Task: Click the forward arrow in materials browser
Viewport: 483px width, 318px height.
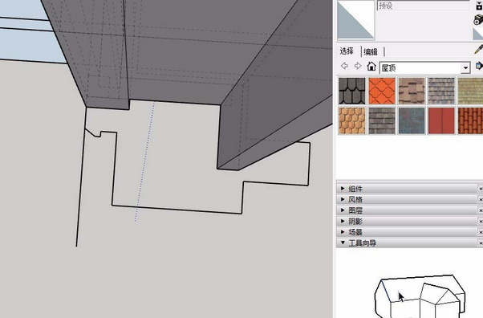Action: (x=358, y=66)
